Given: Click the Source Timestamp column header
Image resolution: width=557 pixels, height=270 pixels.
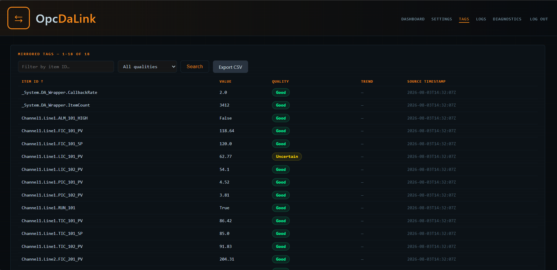Looking at the screenshot, I should pyautogui.click(x=426, y=81).
